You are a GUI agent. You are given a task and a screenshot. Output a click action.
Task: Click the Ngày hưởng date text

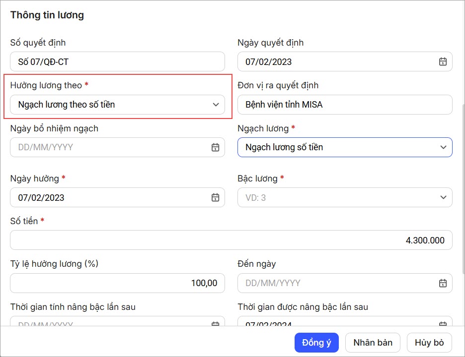(41, 197)
